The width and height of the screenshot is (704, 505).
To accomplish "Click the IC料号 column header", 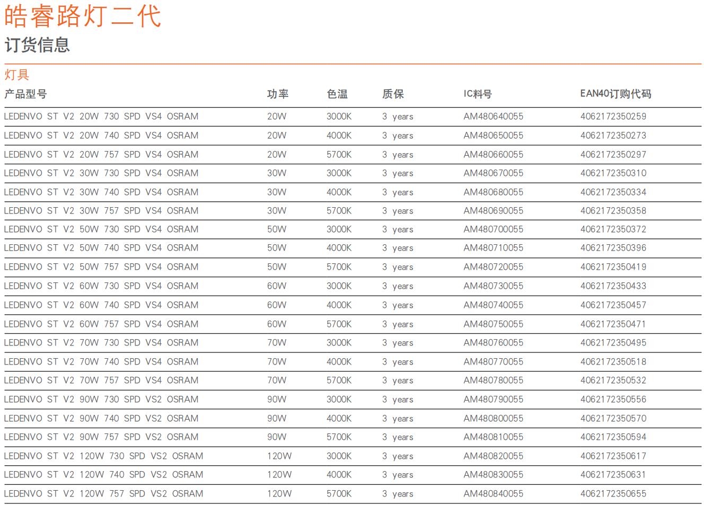I will [x=478, y=94].
